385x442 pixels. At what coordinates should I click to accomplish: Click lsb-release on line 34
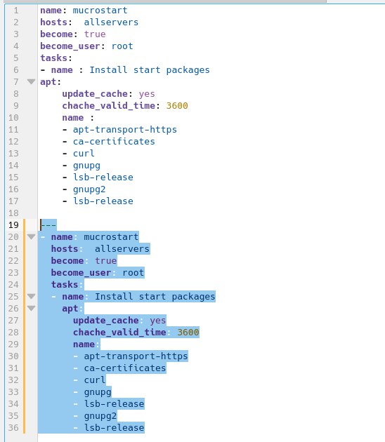pos(114,403)
